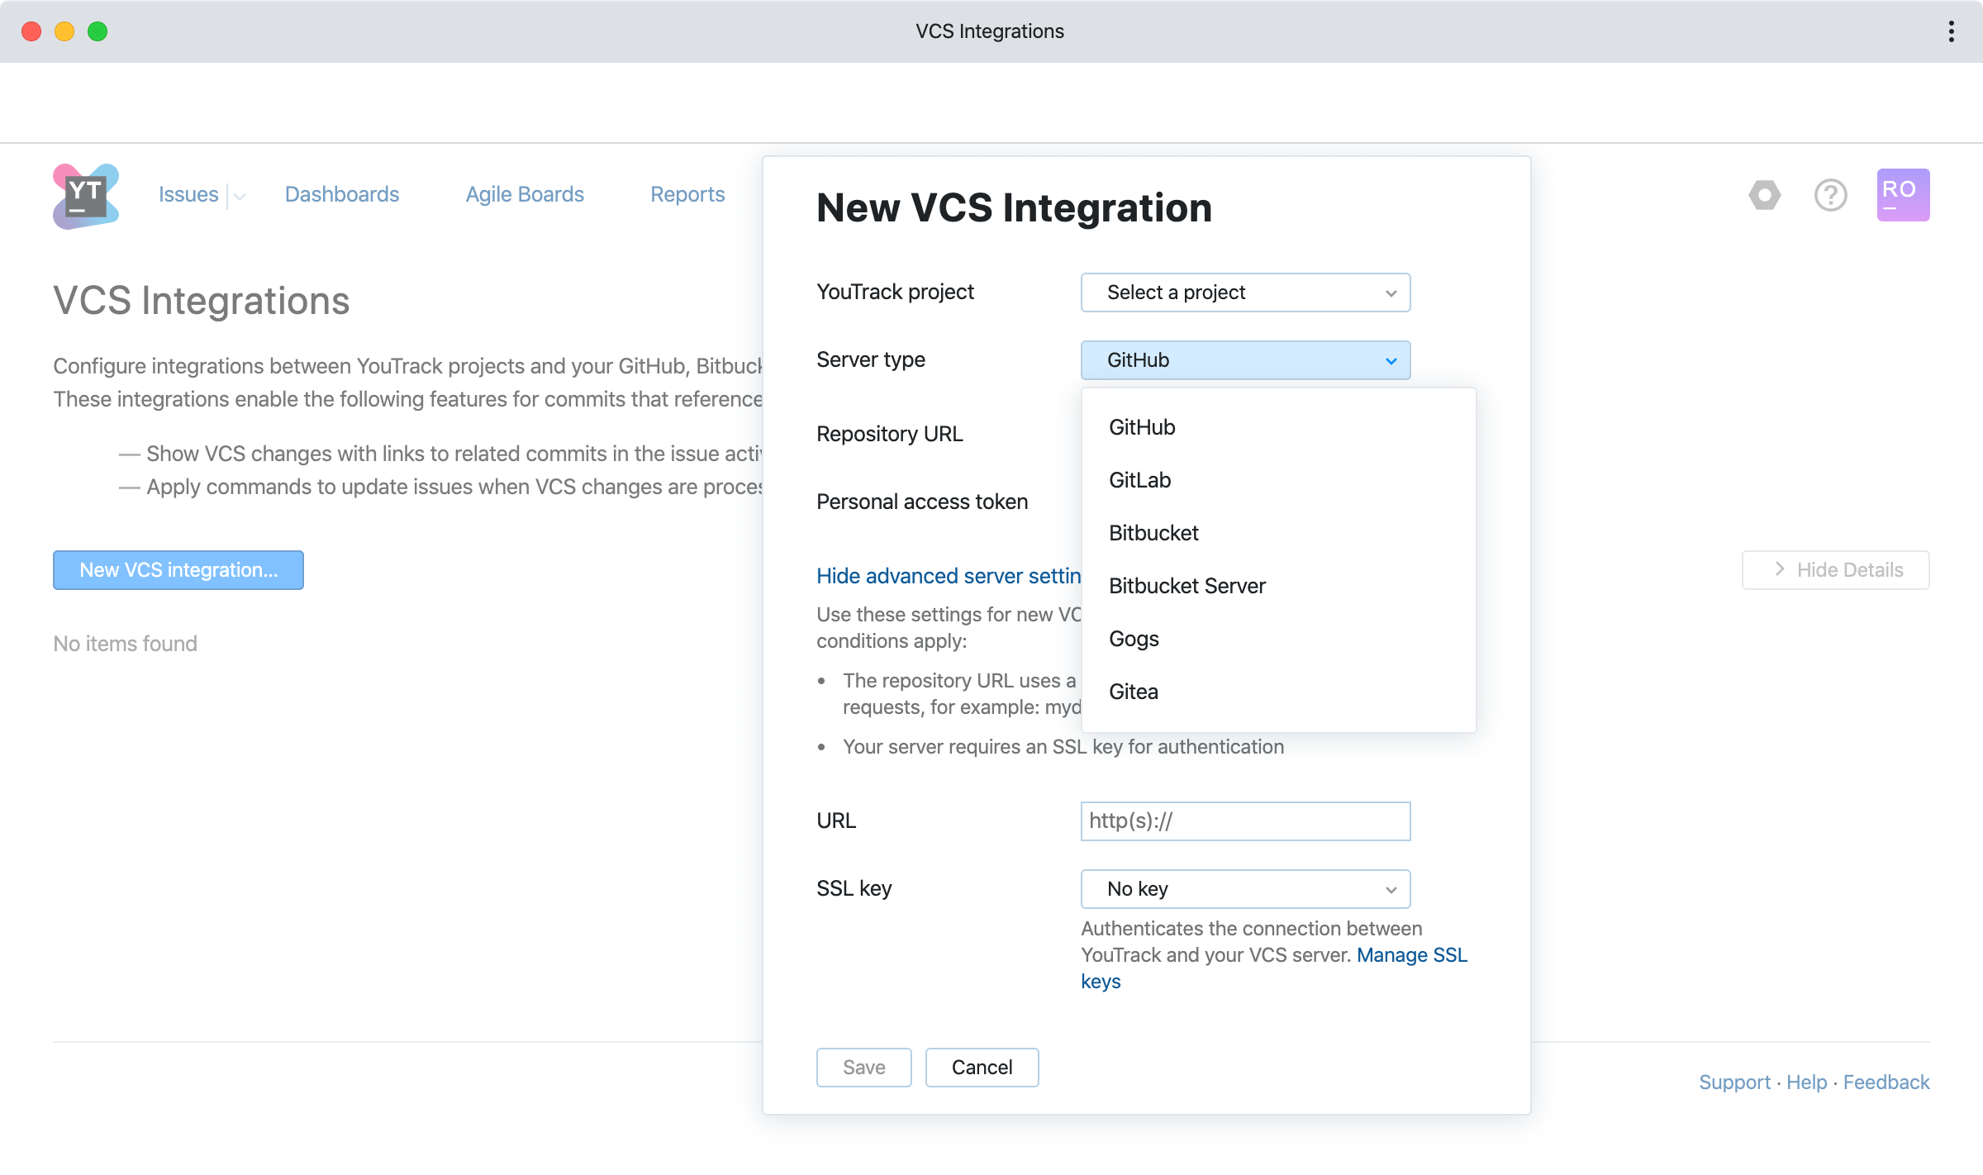Navigate to Reports
1983x1175 pixels.
pos(687,194)
